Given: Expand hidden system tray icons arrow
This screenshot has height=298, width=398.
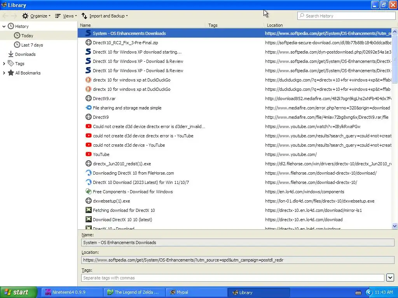Looking at the screenshot, I should 369,293.
